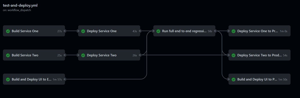
Task: Click the 43s duration on Deploy Service One
Action: tap(135, 31)
